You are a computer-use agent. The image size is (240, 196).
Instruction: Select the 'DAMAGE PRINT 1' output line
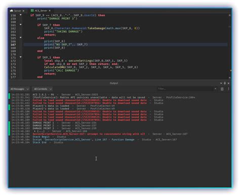(x=64, y=123)
